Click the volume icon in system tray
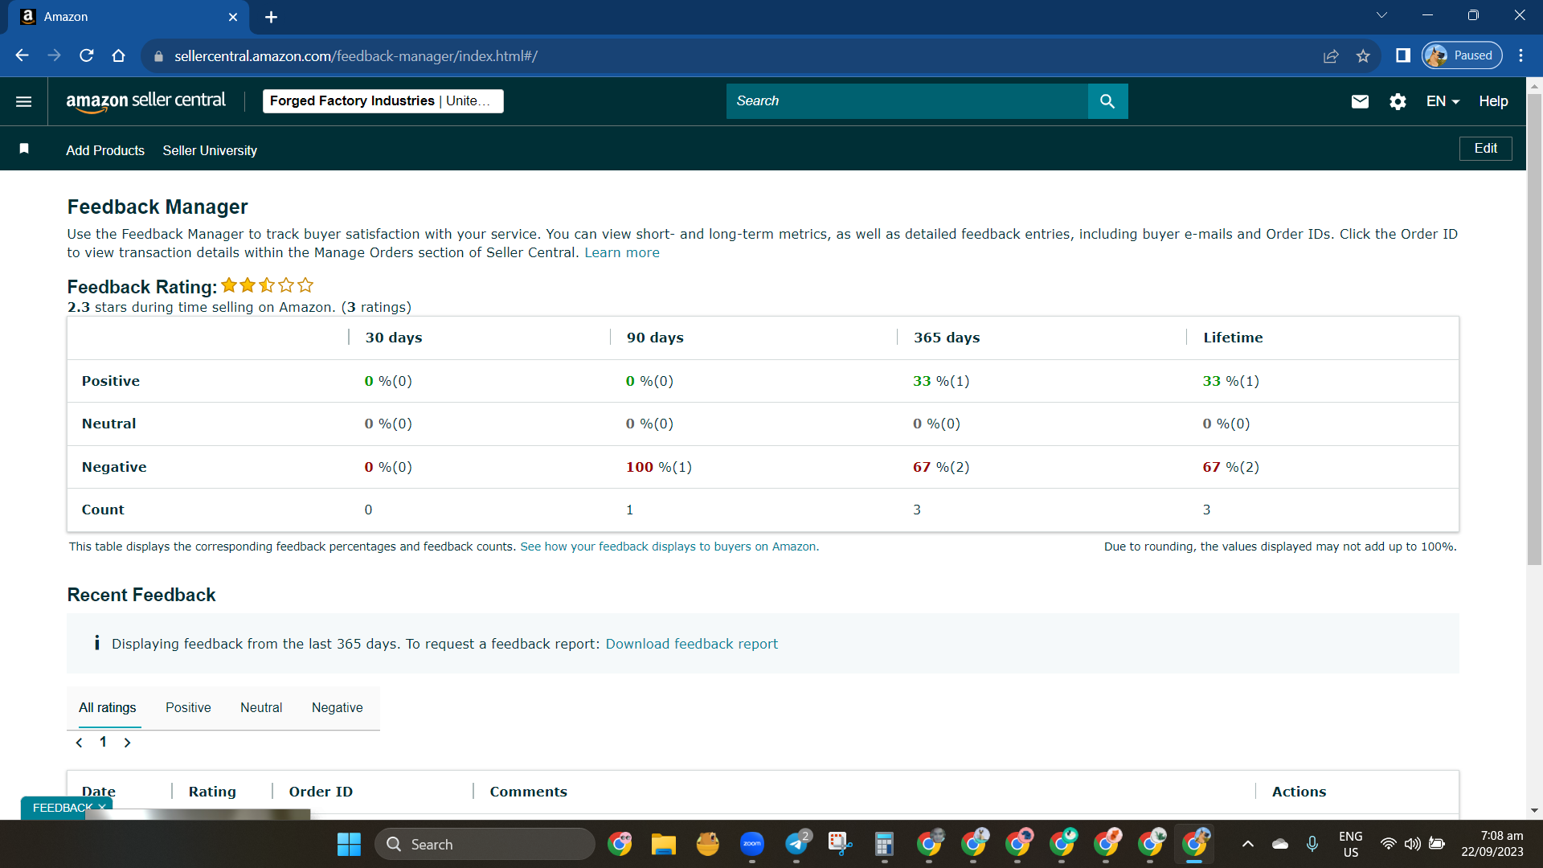This screenshot has width=1543, height=868. 1412,844
